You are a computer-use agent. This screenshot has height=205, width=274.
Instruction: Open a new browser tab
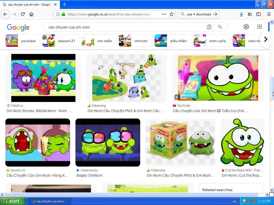(x=64, y=4)
